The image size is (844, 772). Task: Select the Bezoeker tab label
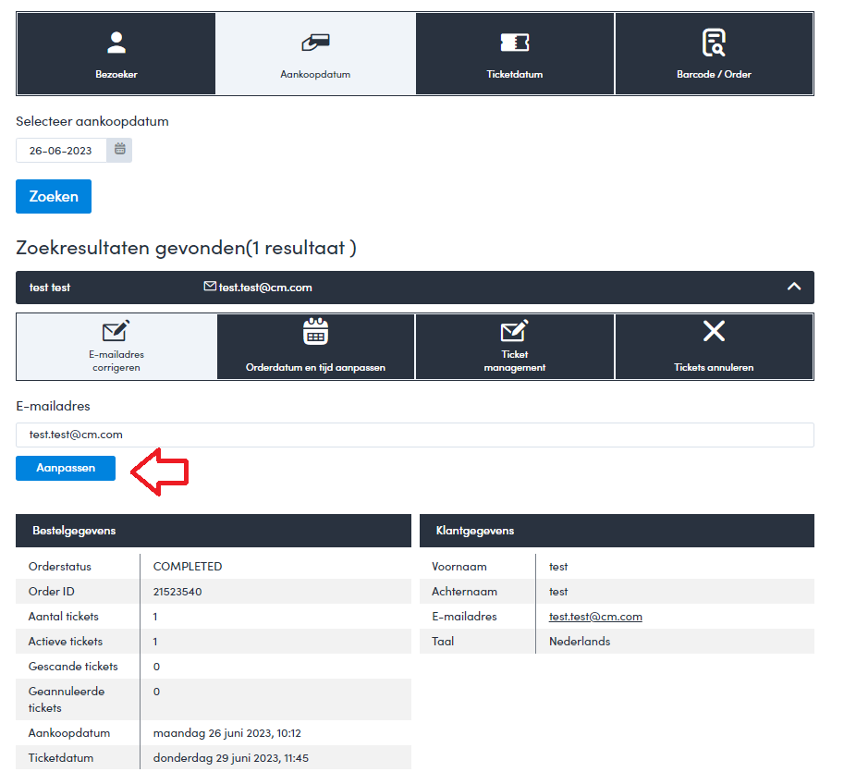tap(116, 74)
